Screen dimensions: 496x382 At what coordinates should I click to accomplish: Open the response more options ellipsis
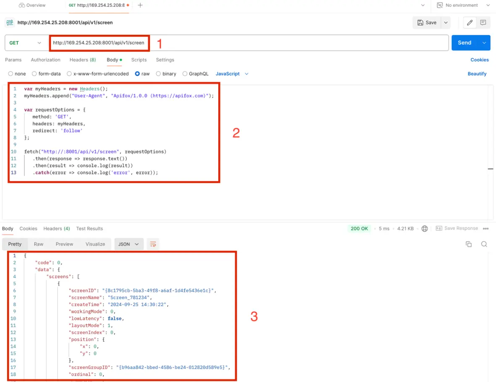click(x=486, y=229)
